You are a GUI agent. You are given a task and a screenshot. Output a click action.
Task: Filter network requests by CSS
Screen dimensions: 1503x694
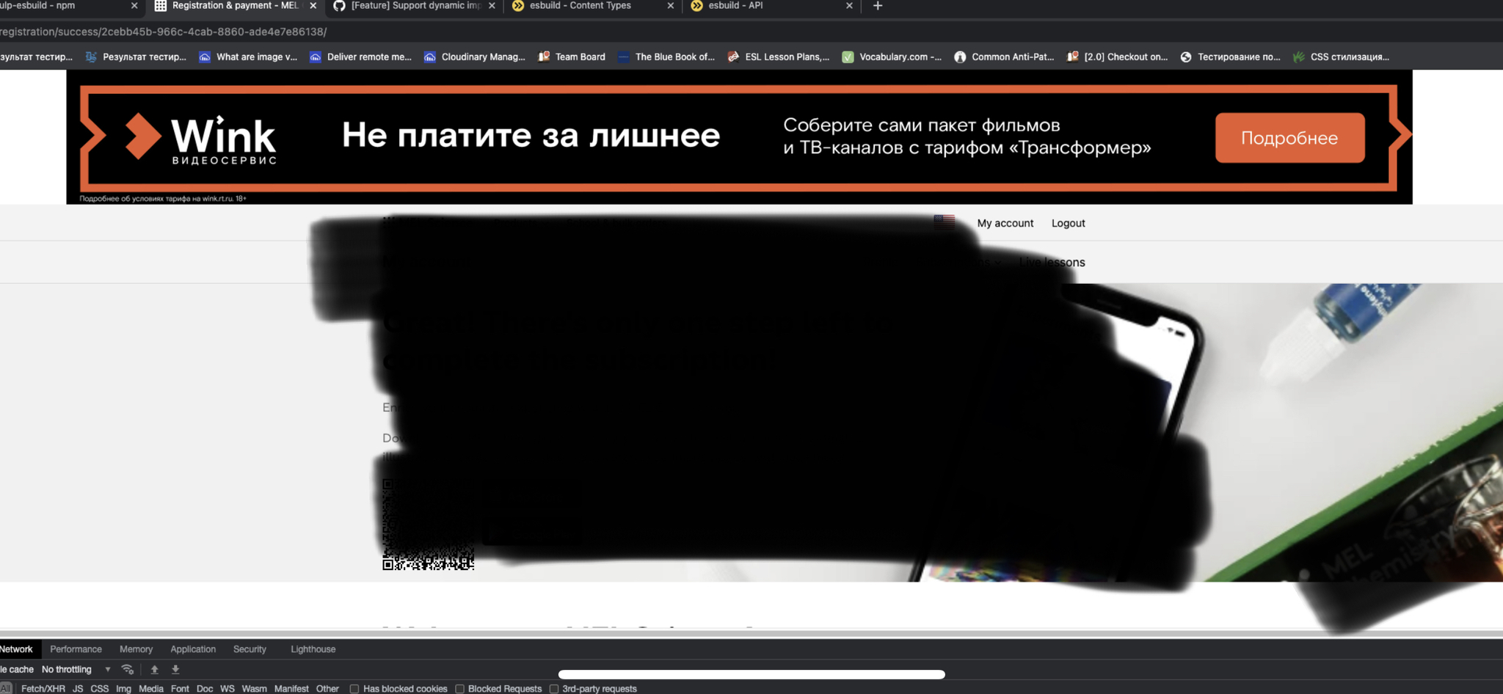[x=100, y=689]
